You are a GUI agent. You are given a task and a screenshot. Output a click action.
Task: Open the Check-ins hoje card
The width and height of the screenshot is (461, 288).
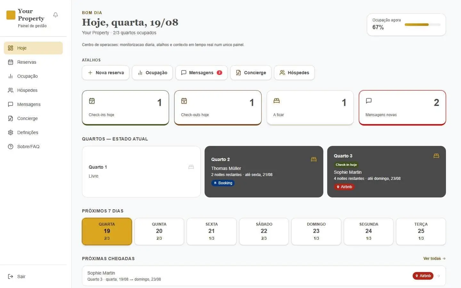(x=125, y=108)
